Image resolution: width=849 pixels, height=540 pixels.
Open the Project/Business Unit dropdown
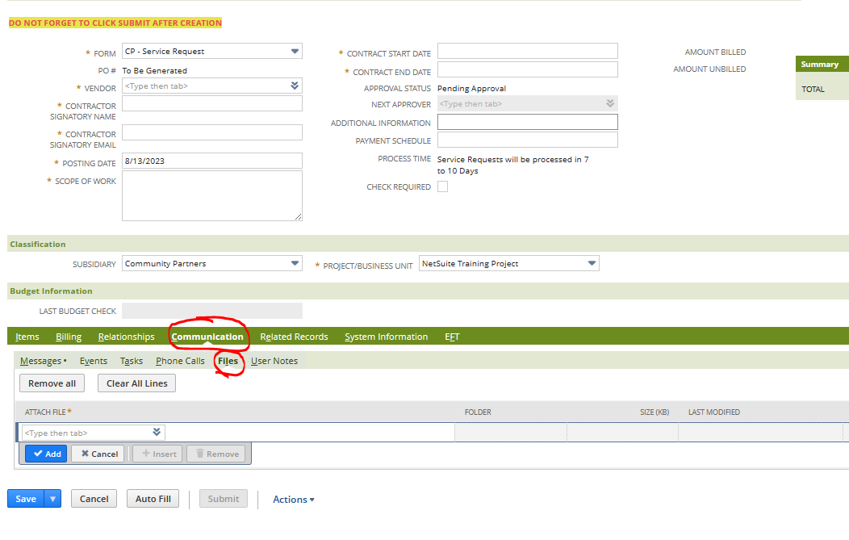[x=592, y=264]
